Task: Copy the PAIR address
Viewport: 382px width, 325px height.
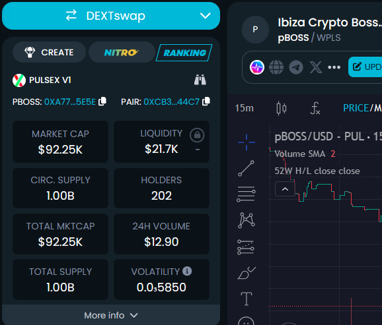Action: pyautogui.click(x=206, y=102)
